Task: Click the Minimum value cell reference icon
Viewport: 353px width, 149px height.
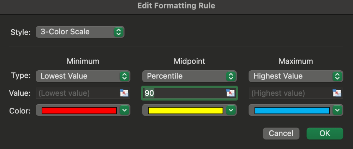Action: (124, 93)
